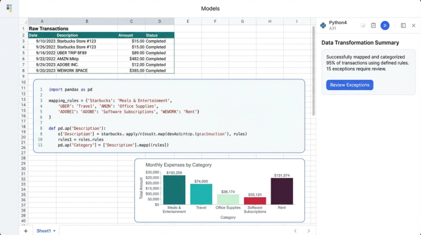Click the 'Date' table header cell

pos(42,35)
